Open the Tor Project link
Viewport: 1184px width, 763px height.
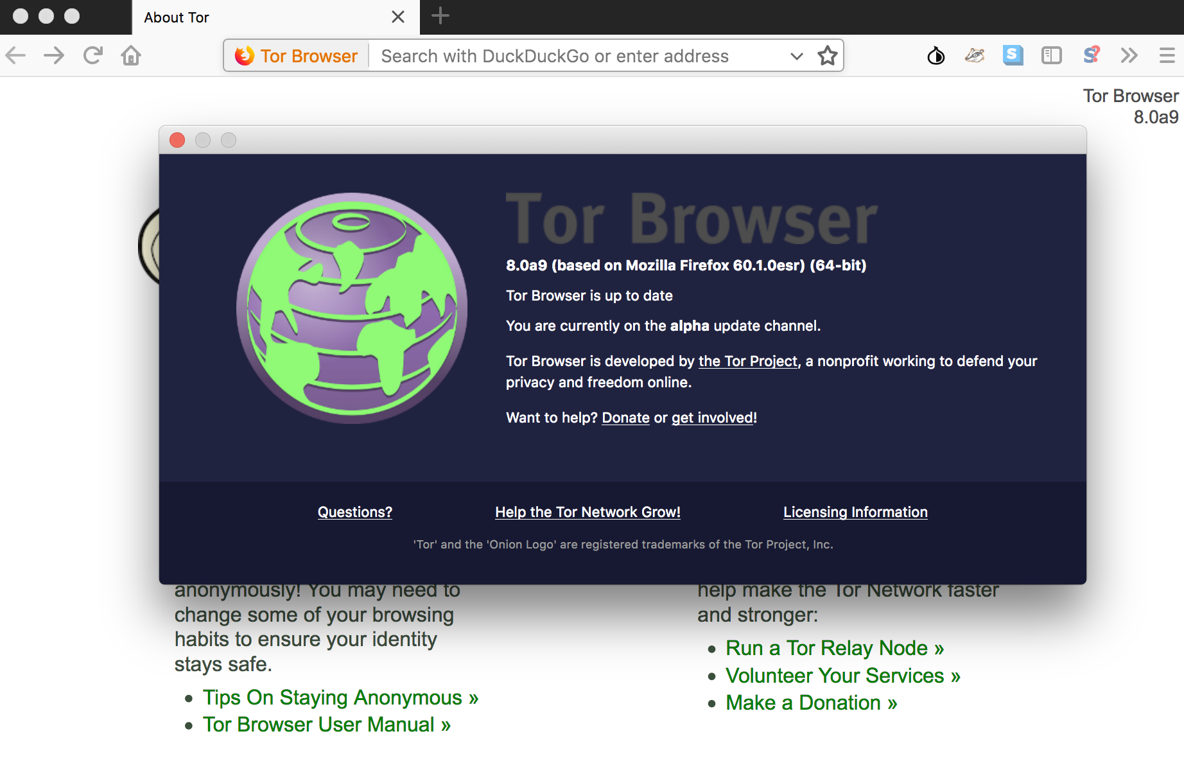pyautogui.click(x=748, y=361)
